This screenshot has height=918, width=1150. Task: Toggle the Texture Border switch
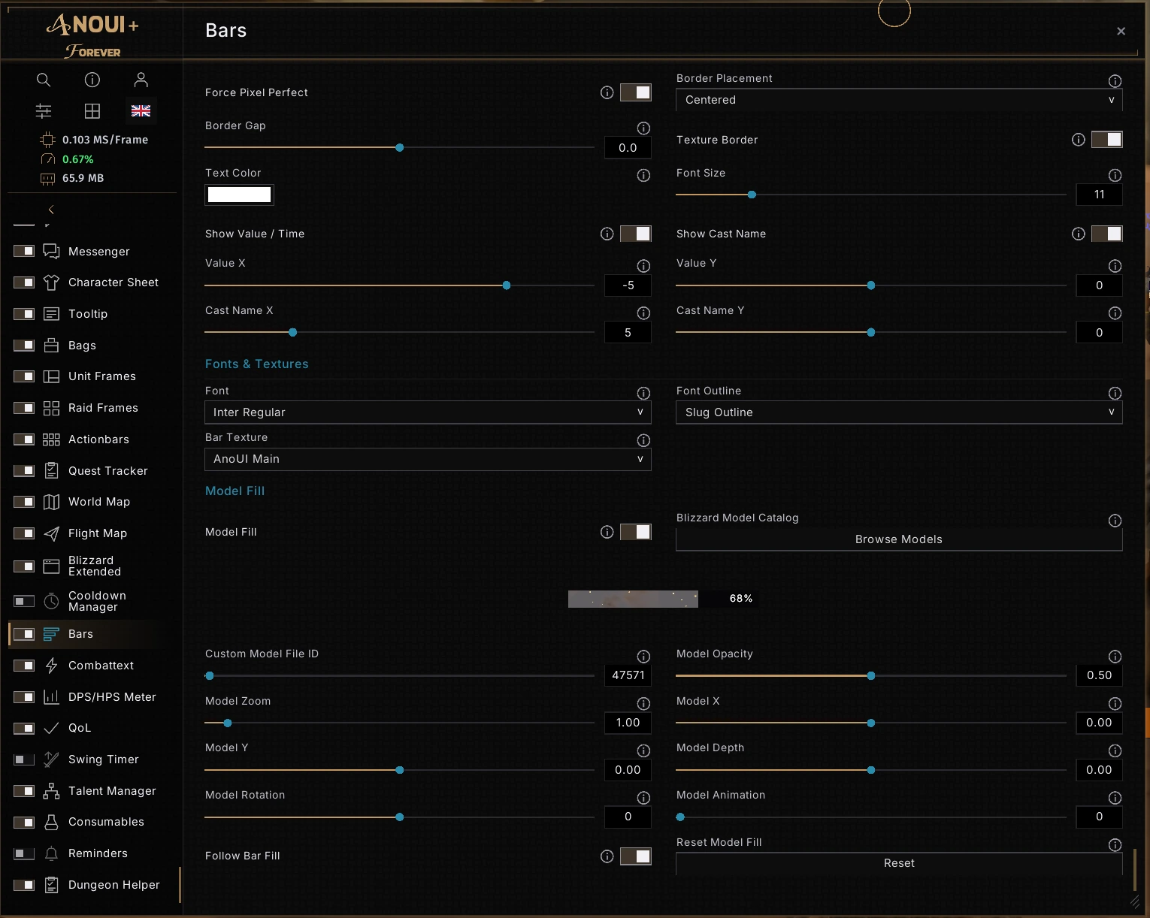point(1107,140)
